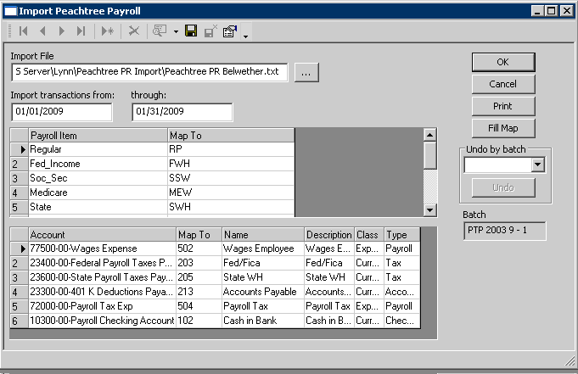This screenshot has height=374, width=578.
Task: Click the Class column header
Action: click(x=369, y=235)
